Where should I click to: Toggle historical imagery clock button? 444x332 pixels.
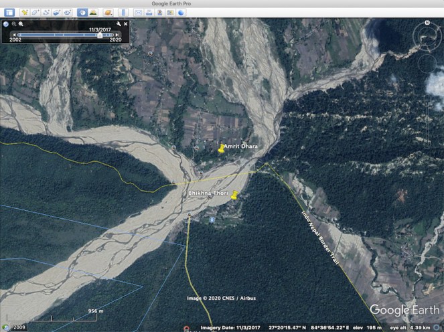tap(82, 13)
